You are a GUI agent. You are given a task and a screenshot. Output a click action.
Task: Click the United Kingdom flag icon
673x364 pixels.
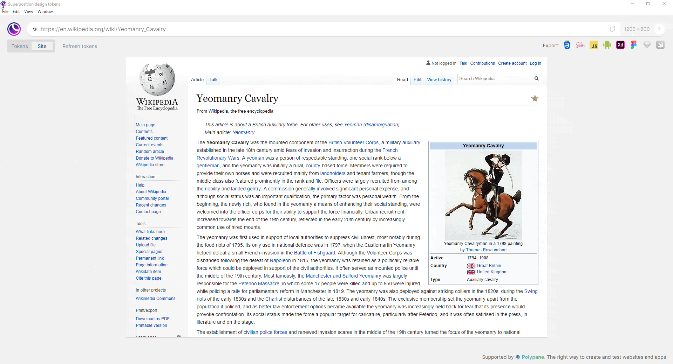(471, 272)
